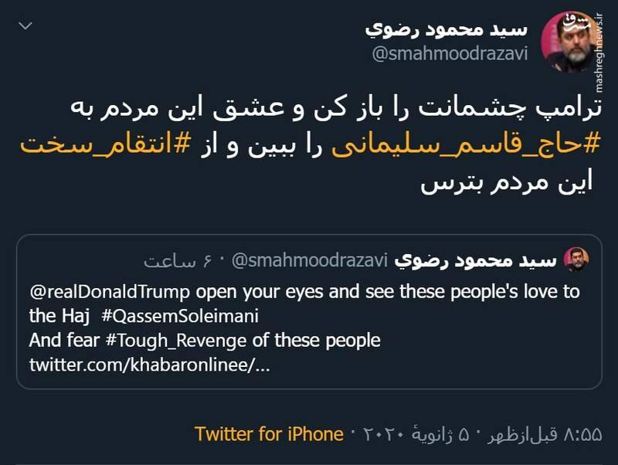Click the Twitter for iPhone source label
The image size is (618, 465).
pos(269,433)
